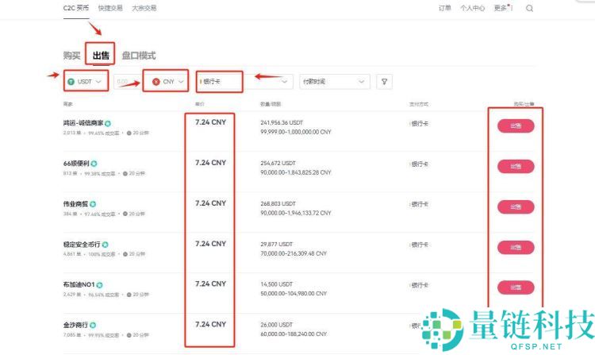This screenshot has width=595, height=355.
Task: Click 出售 button for 伟业商贸
Action: [x=516, y=207]
